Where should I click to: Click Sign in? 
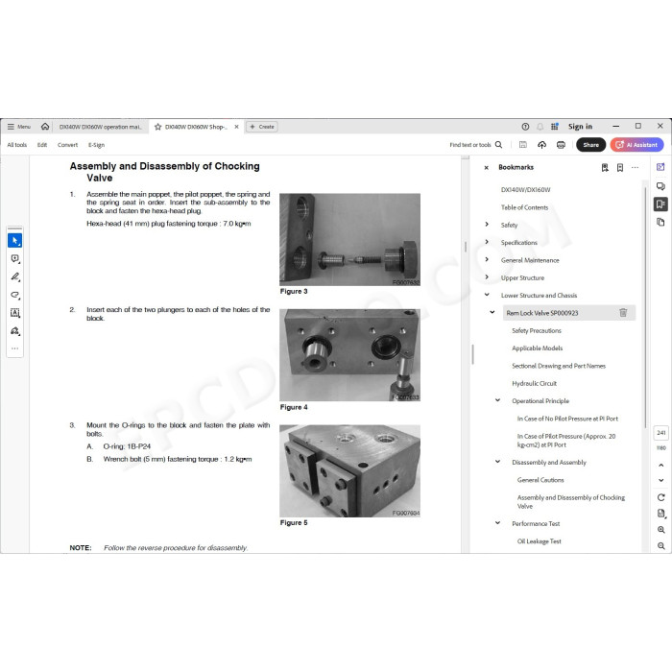pyautogui.click(x=580, y=127)
